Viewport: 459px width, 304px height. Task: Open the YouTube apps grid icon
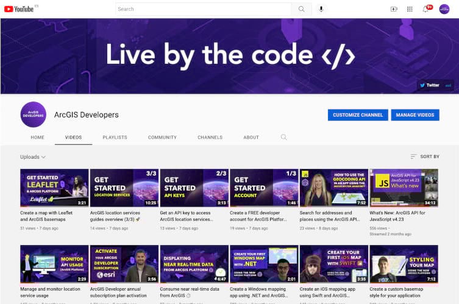click(410, 9)
